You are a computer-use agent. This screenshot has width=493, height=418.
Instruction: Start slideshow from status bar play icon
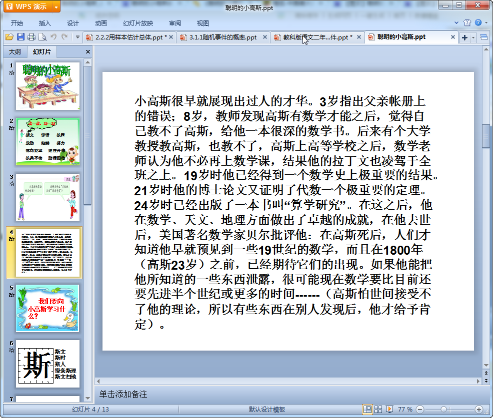click(389, 409)
